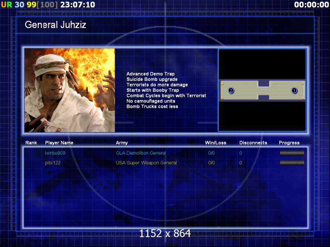Click GLA Demolition General army text
Screen dimensions: 330x247
pos(141,153)
